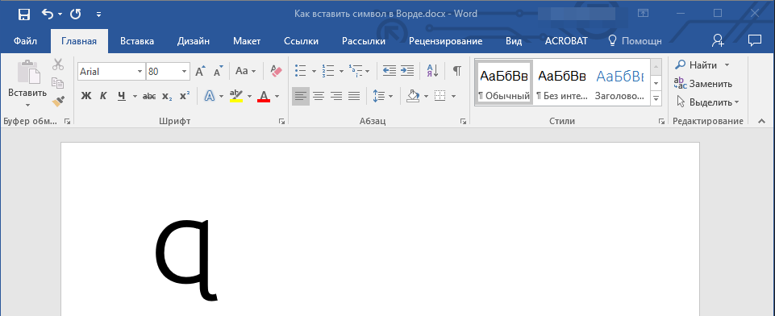Copy selection with the copy icon
Image resolution: width=775 pixels, height=316 pixels.
pos(58,83)
